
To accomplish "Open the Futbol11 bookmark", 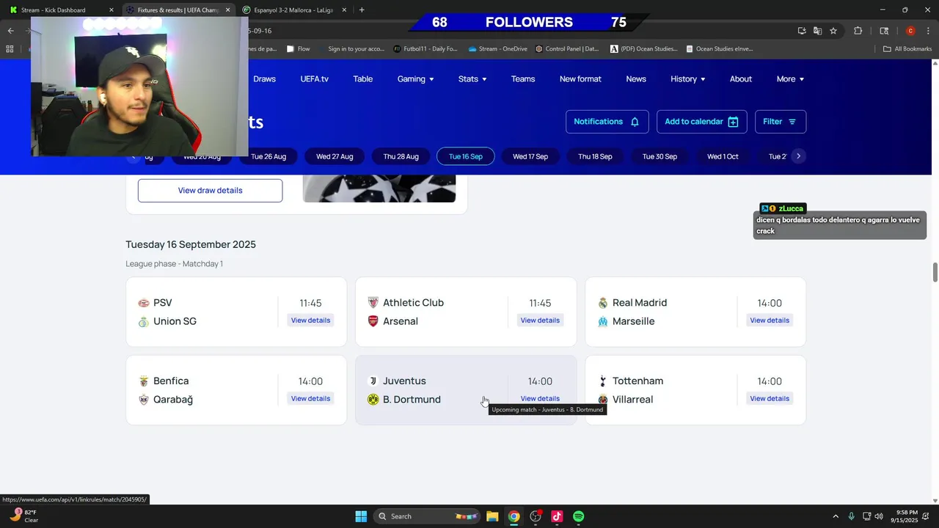I will tap(425, 49).
